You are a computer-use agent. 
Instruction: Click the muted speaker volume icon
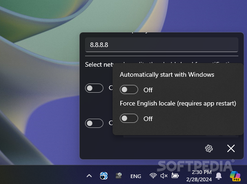tap(164, 176)
